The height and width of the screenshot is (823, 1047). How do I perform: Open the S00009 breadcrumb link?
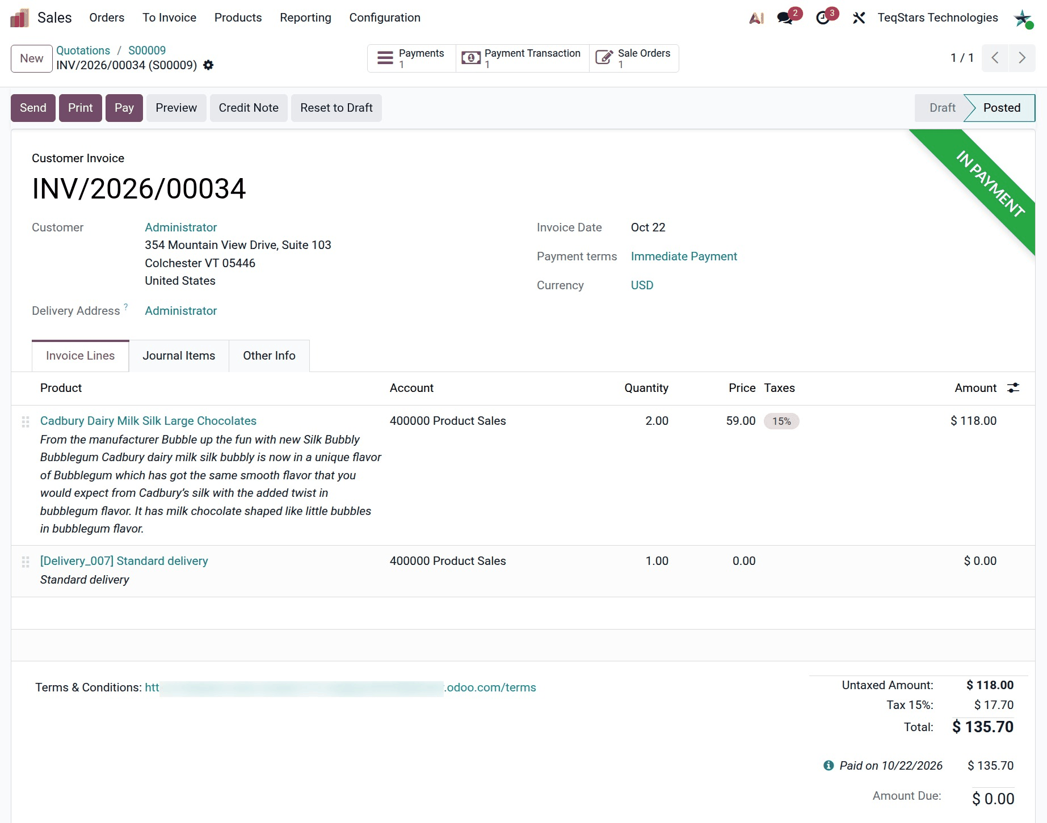tap(147, 50)
